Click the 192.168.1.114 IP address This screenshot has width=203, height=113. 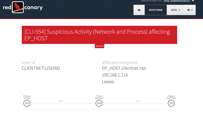[x=115, y=75]
